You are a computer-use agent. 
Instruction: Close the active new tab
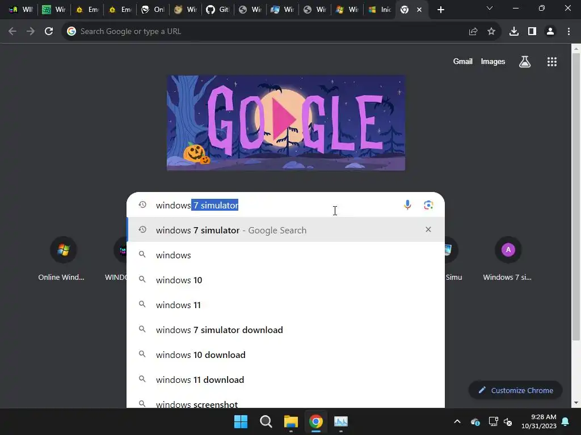click(419, 10)
